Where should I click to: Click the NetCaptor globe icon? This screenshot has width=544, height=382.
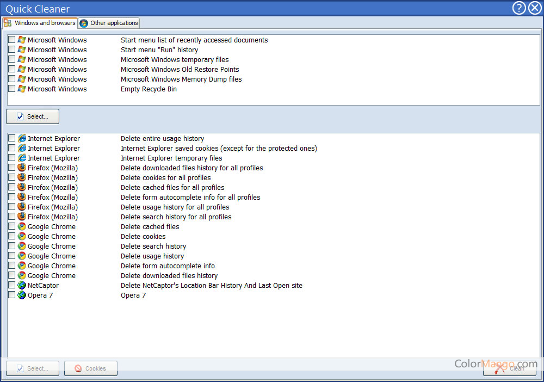21,285
